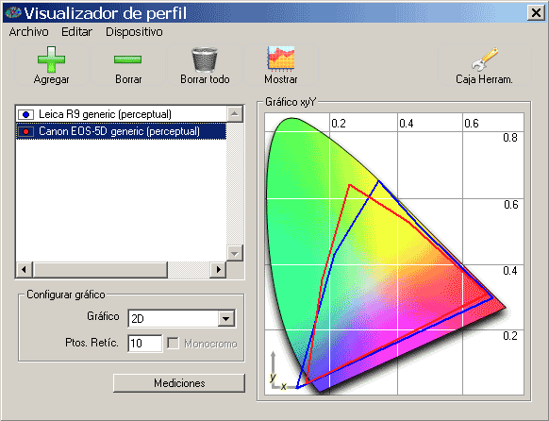Viewport: 549px width, 421px height.
Task: Click the red Canon EOS-5D color indicator
Action: [25, 132]
